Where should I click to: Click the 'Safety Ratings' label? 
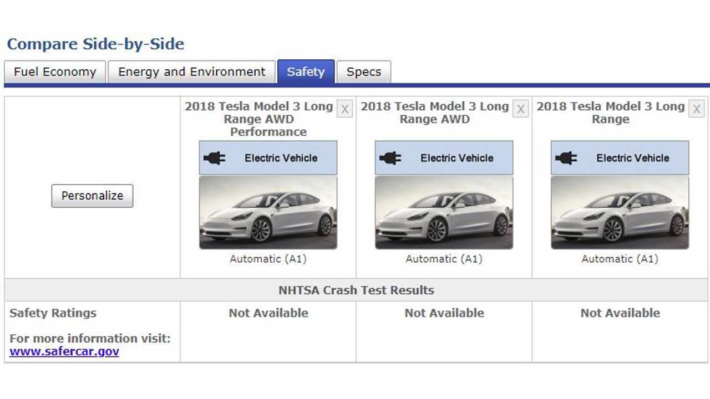[53, 313]
